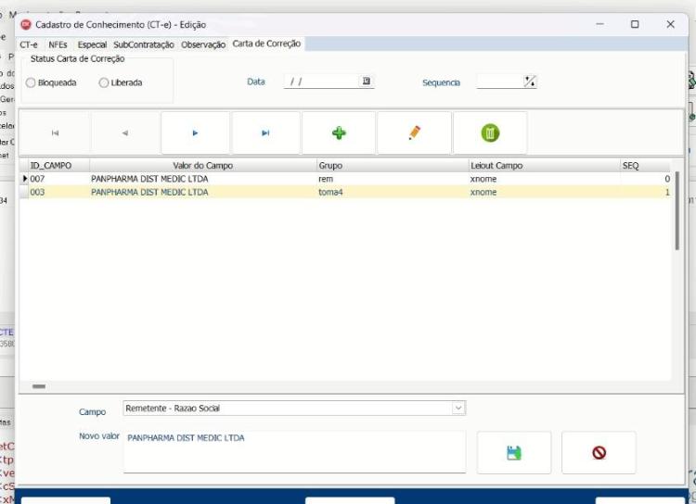Go to first record navigation arrow

[x=55, y=133]
